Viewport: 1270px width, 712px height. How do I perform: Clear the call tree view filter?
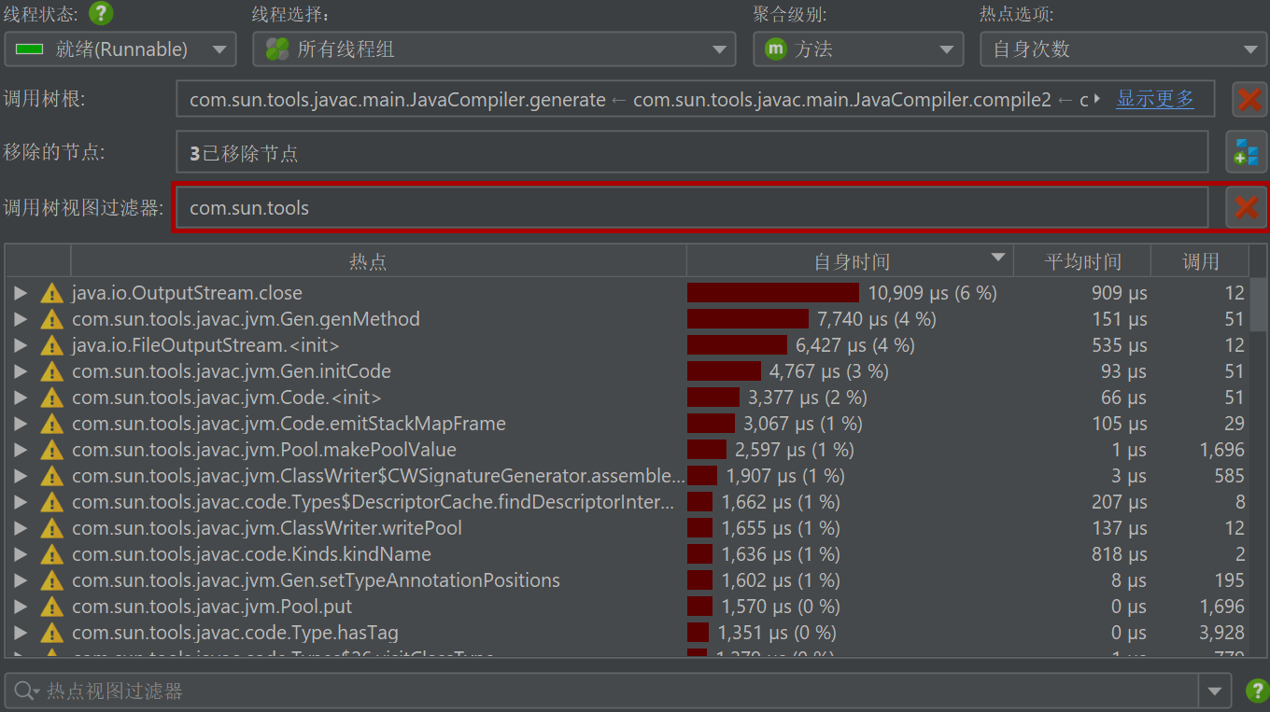pos(1246,207)
